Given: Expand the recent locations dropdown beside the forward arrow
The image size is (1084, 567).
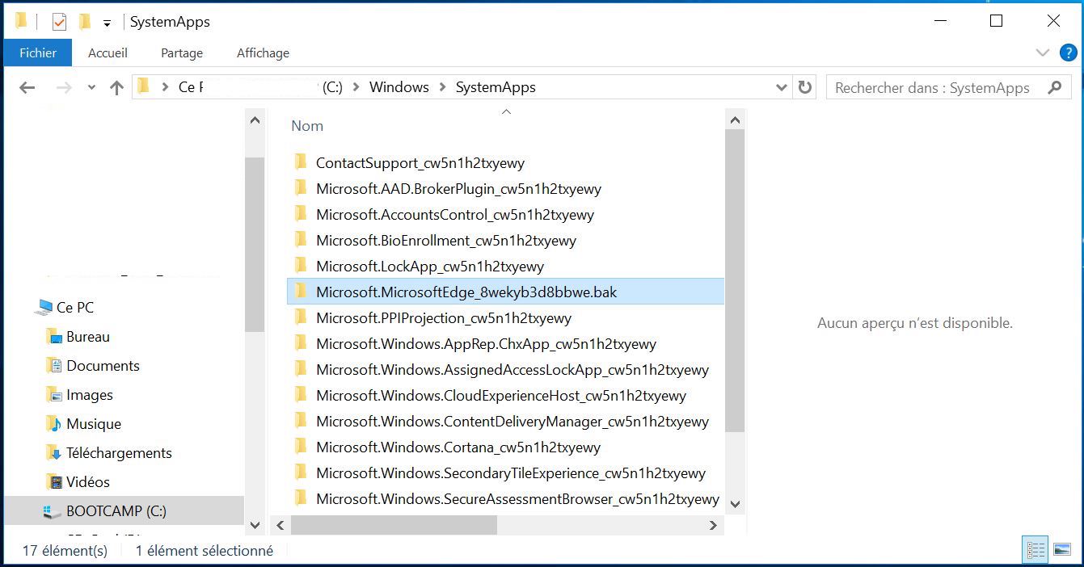Looking at the screenshot, I should [91, 86].
